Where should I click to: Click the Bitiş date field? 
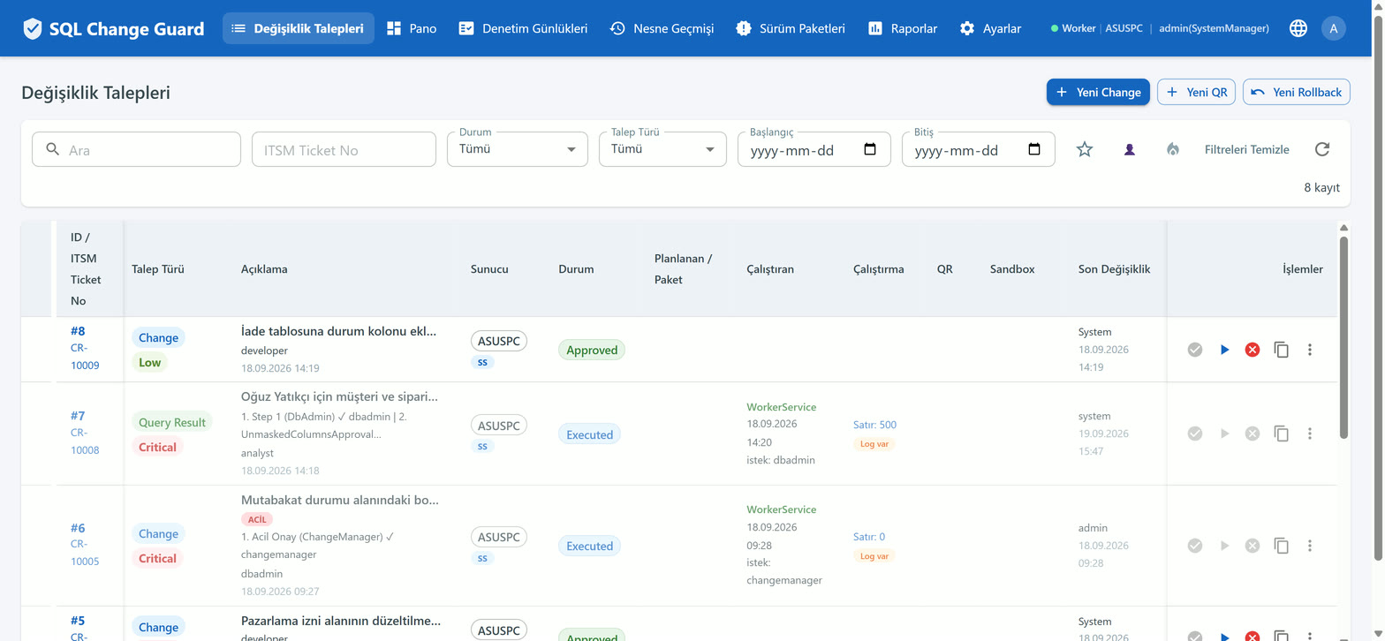[978, 149]
